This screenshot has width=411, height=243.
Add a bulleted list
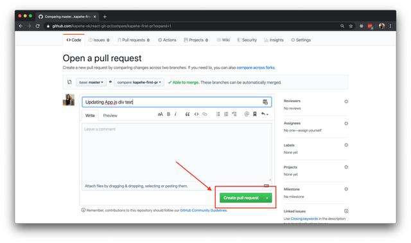coord(218,114)
